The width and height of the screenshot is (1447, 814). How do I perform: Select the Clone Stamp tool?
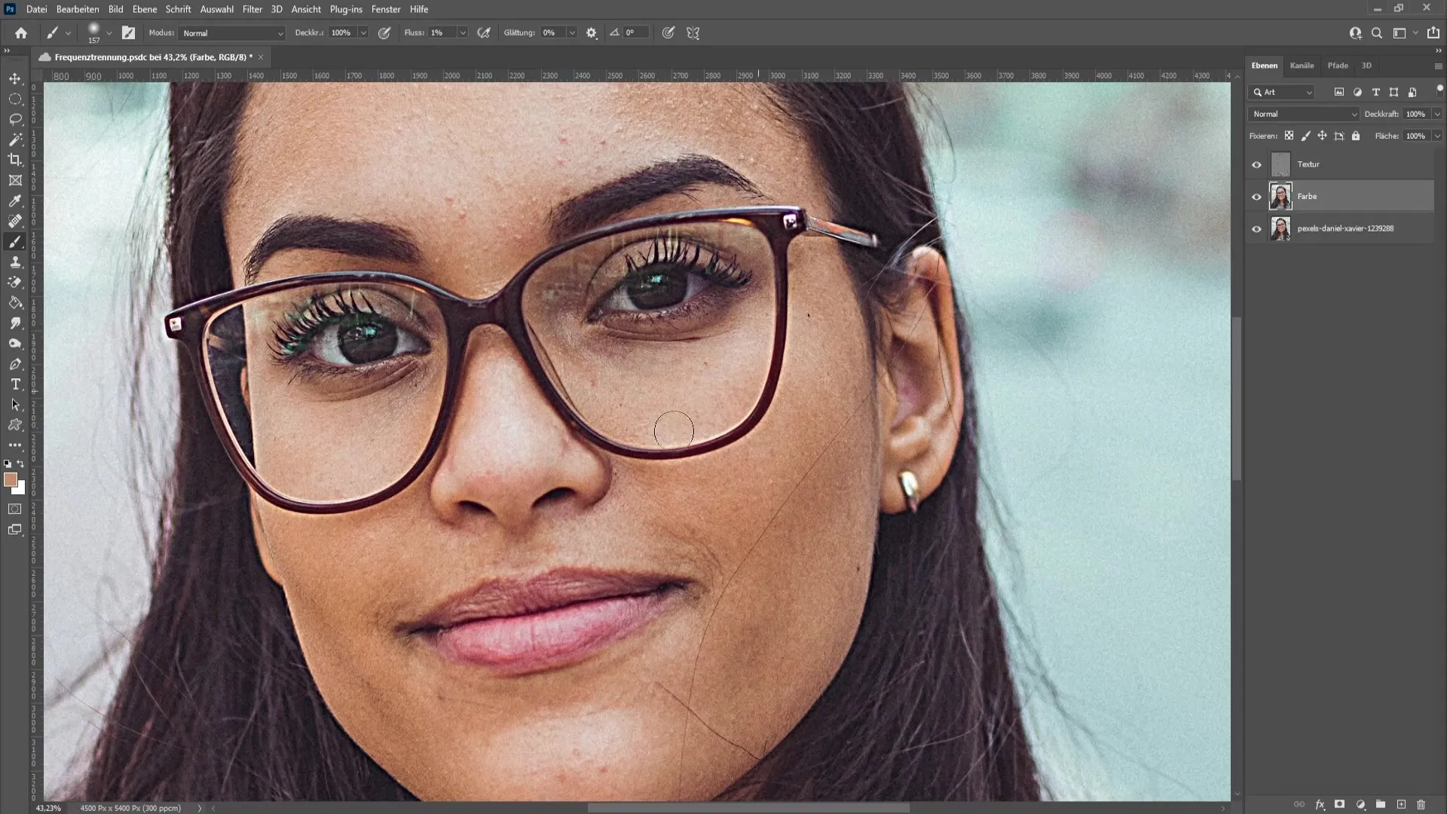coord(15,262)
